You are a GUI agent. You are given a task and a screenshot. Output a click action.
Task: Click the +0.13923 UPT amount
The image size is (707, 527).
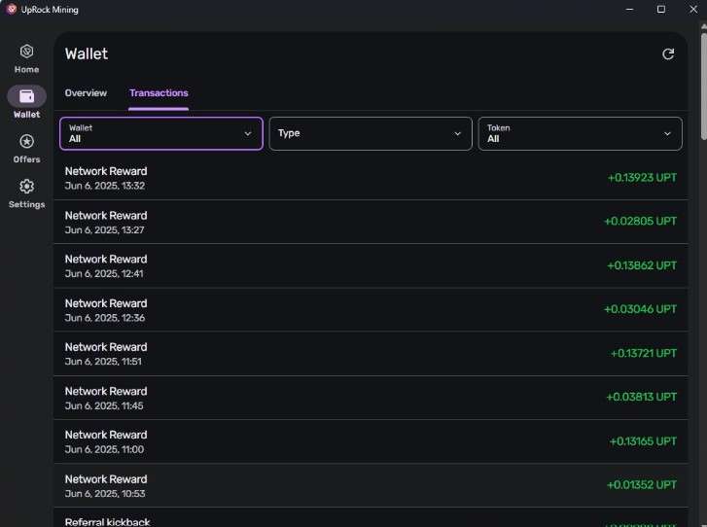tap(642, 178)
